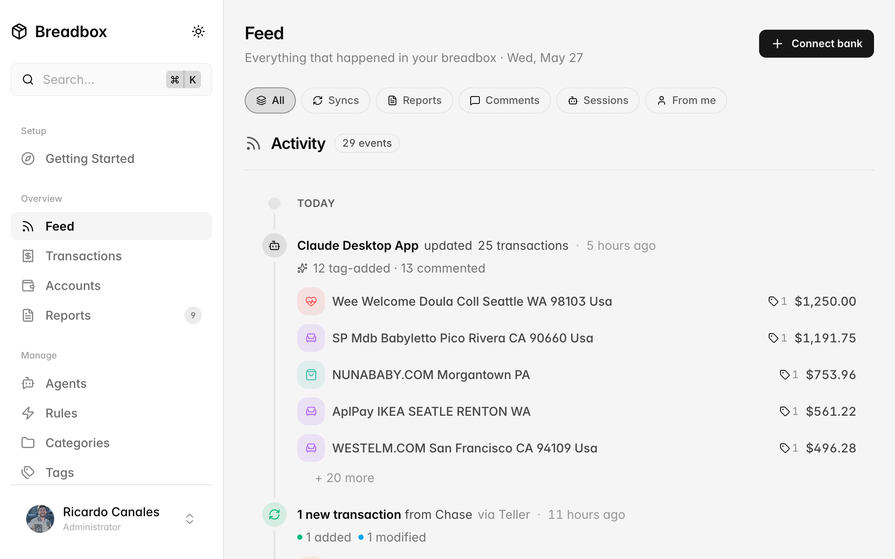Screen dimensions: 895x559
Task: Filter the feed by From me
Action: click(686, 100)
